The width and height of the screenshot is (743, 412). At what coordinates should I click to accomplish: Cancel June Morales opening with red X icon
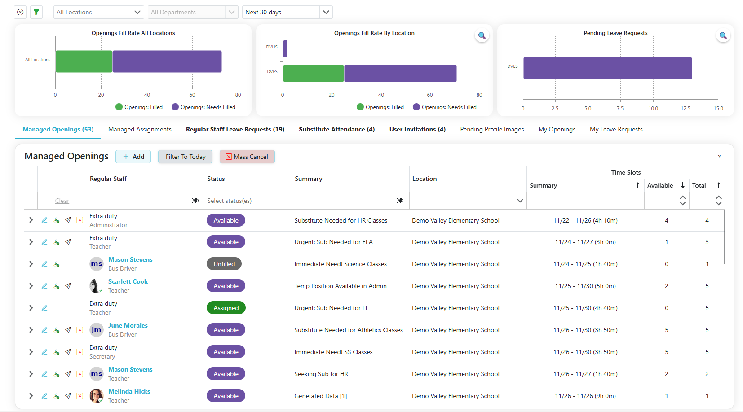pyautogui.click(x=80, y=330)
